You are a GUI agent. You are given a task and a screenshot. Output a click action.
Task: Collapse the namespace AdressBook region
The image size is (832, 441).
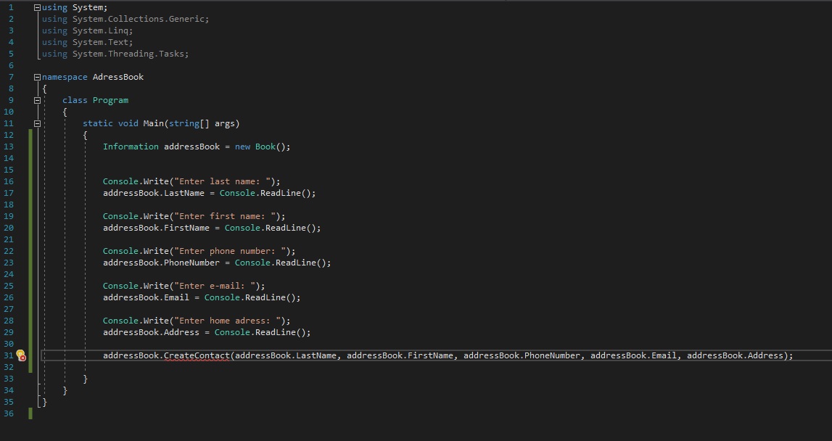37,78
